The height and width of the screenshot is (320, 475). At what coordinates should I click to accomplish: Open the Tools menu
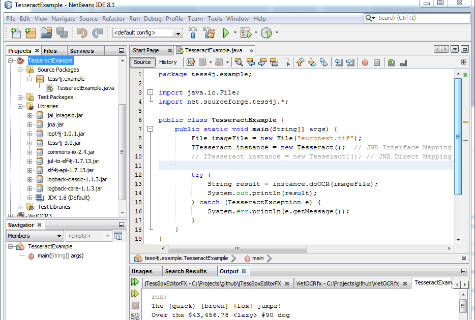[x=215, y=19]
